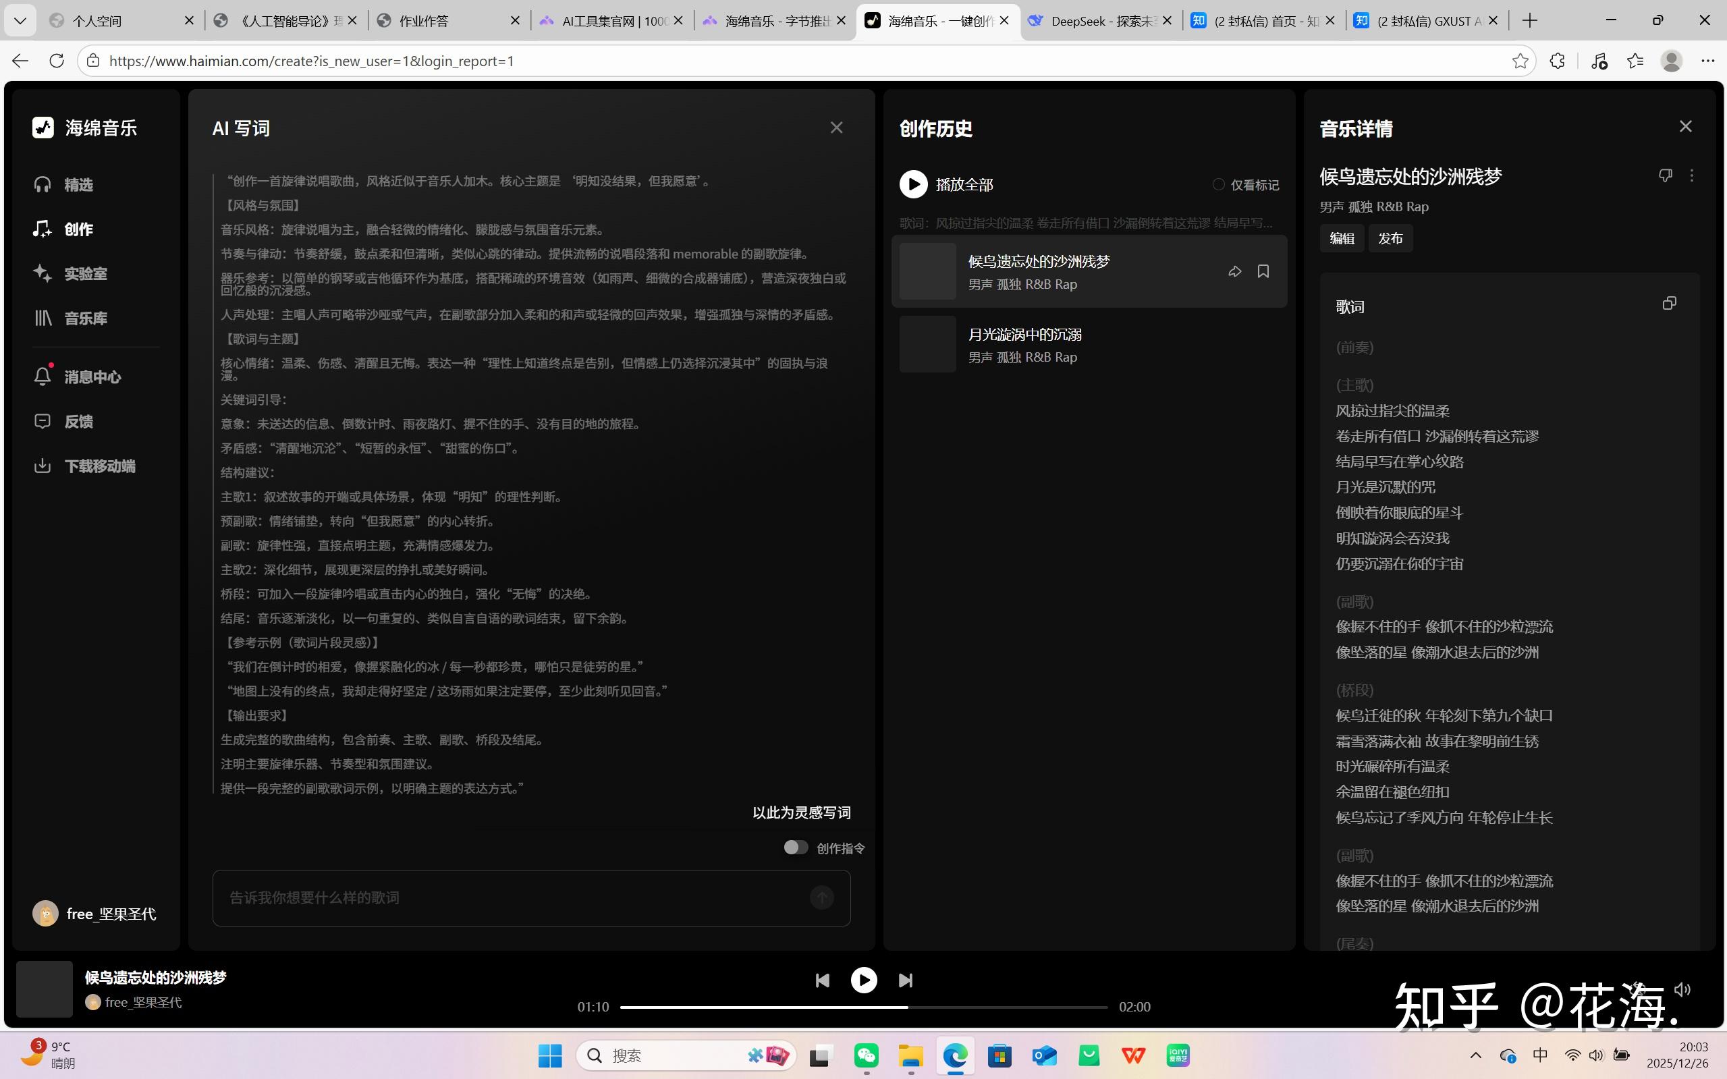
Task: Click the volume speaker icon in player
Action: 1682,989
